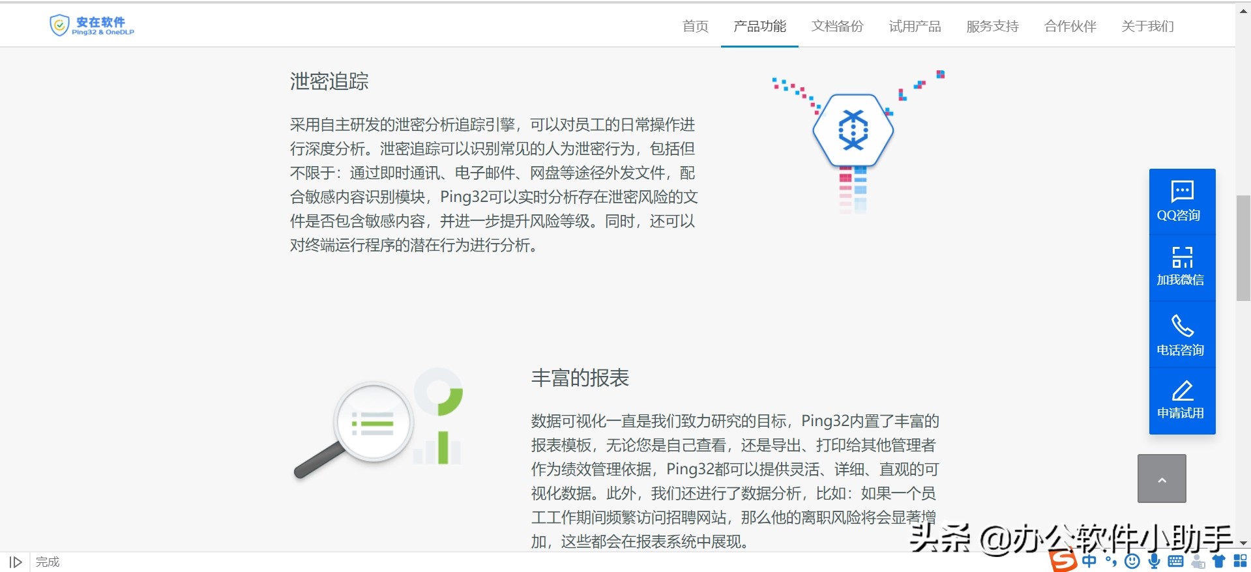Image resolution: width=1251 pixels, height=572 pixels.
Task: Open the 文档备份 nav item
Action: pyautogui.click(x=837, y=26)
